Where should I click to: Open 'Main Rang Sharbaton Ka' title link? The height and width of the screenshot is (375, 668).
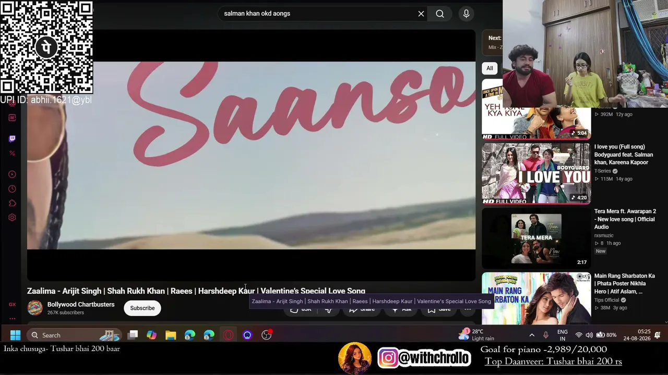tap(625, 284)
